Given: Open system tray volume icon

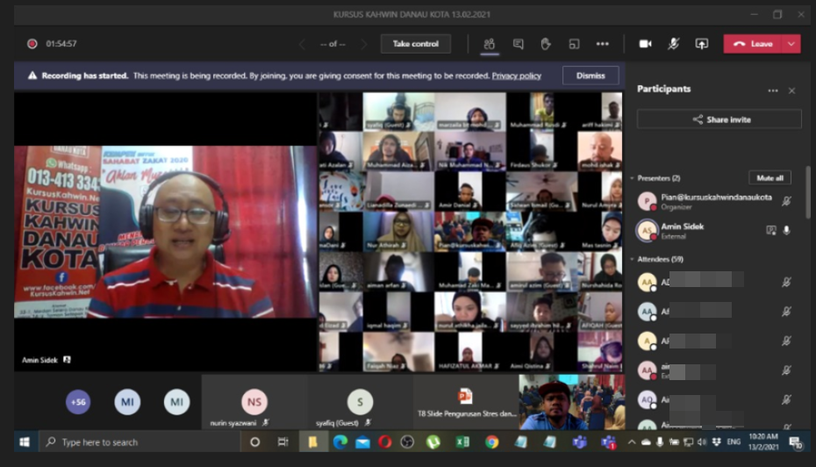Looking at the screenshot, I should point(702,442).
